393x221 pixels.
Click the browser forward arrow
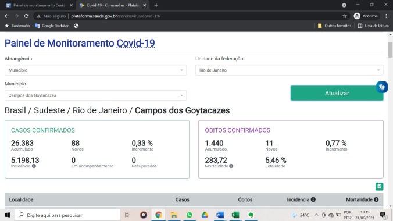pyautogui.click(x=16, y=16)
